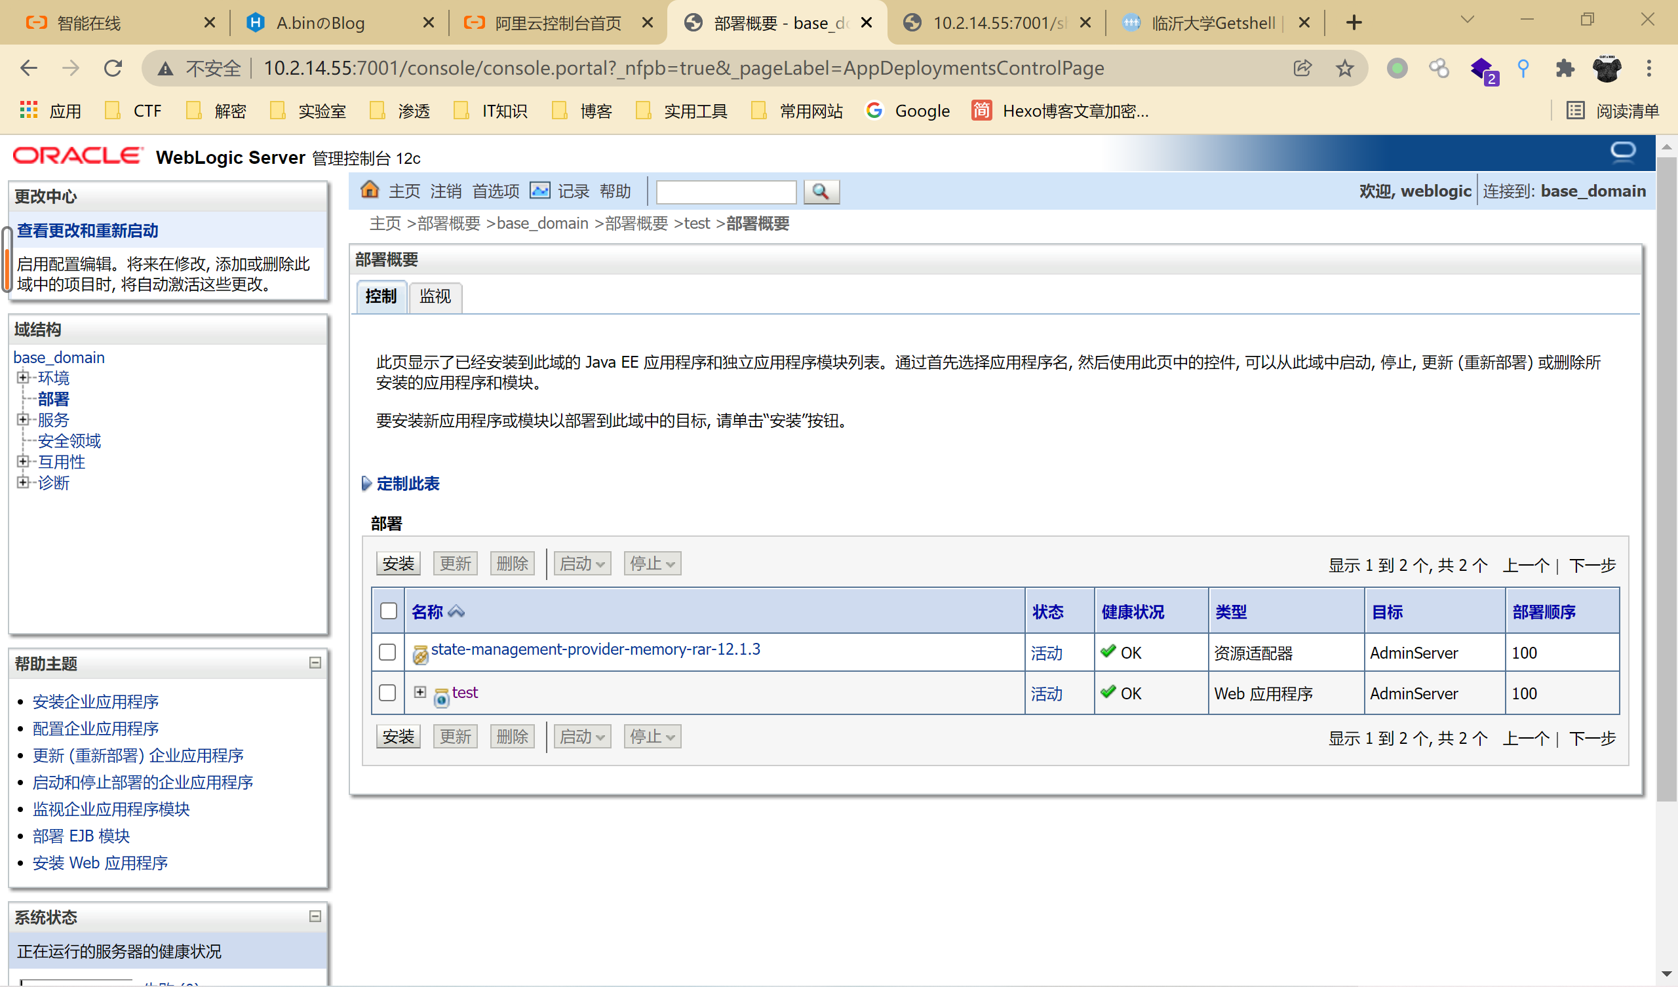This screenshot has height=987, width=1678.
Task: Open base_domain in the domain tree
Action: [58, 358]
